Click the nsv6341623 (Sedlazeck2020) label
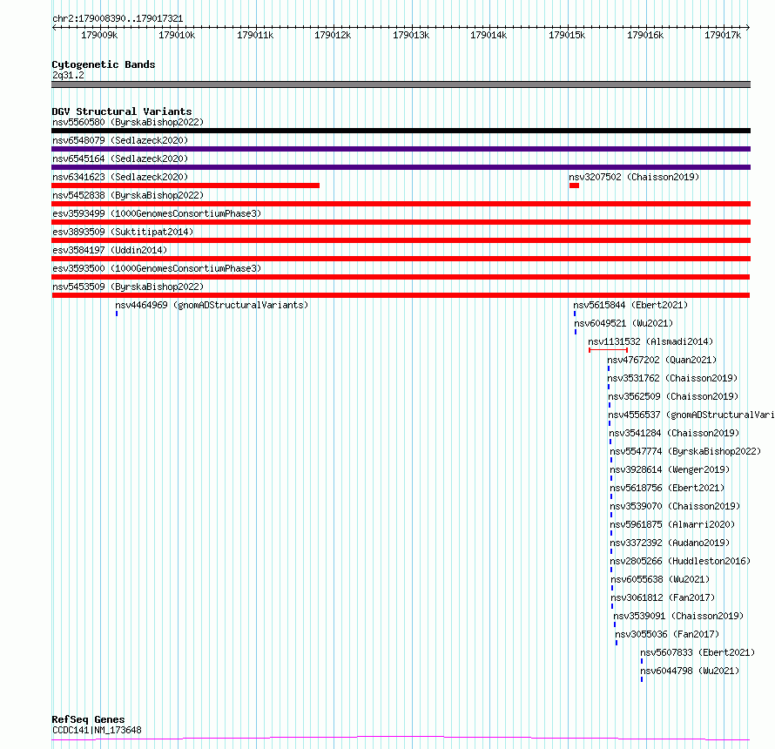Image resolution: width=775 pixels, height=749 pixels. click(x=120, y=177)
